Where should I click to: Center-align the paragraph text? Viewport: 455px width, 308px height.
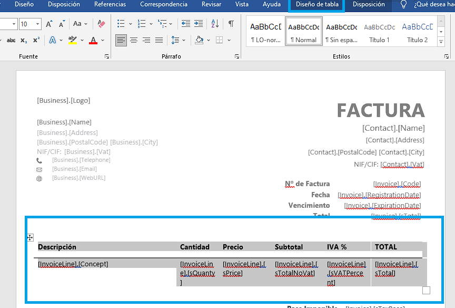point(134,40)
